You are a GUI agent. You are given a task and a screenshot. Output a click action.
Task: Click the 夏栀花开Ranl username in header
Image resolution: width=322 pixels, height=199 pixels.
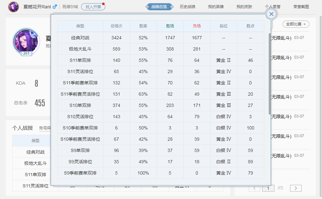click(37, 7)
